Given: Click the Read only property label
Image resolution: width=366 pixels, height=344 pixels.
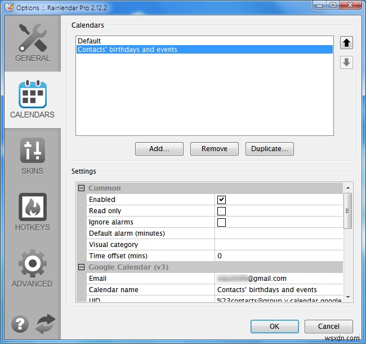Looking at the screenshot, I should [105, 211].
